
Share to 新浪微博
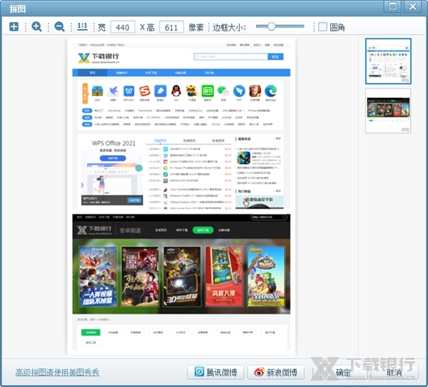(x=276, y=372)
